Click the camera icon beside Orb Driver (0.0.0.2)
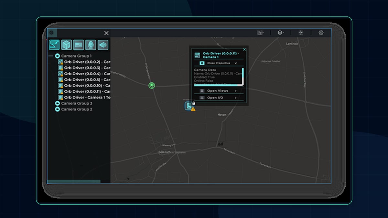 60,62
